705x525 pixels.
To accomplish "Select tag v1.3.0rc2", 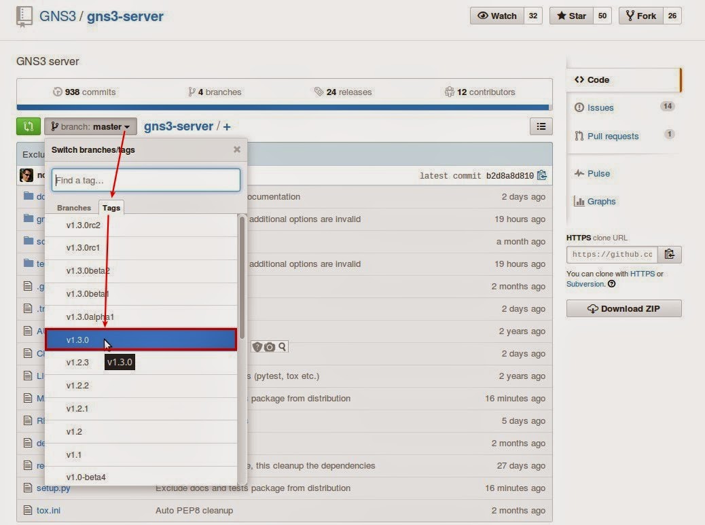I will coord(141,225).
